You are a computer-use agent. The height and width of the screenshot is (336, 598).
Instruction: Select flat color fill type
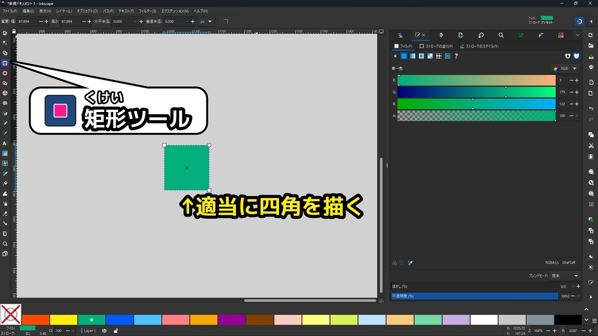pos(404,56)
